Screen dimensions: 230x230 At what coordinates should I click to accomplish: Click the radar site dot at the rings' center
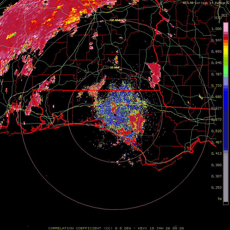[115, 115]
